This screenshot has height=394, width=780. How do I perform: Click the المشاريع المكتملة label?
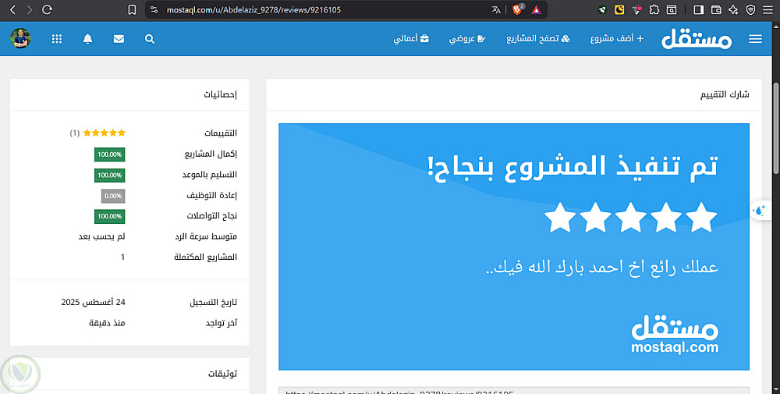tap(205, 257)
